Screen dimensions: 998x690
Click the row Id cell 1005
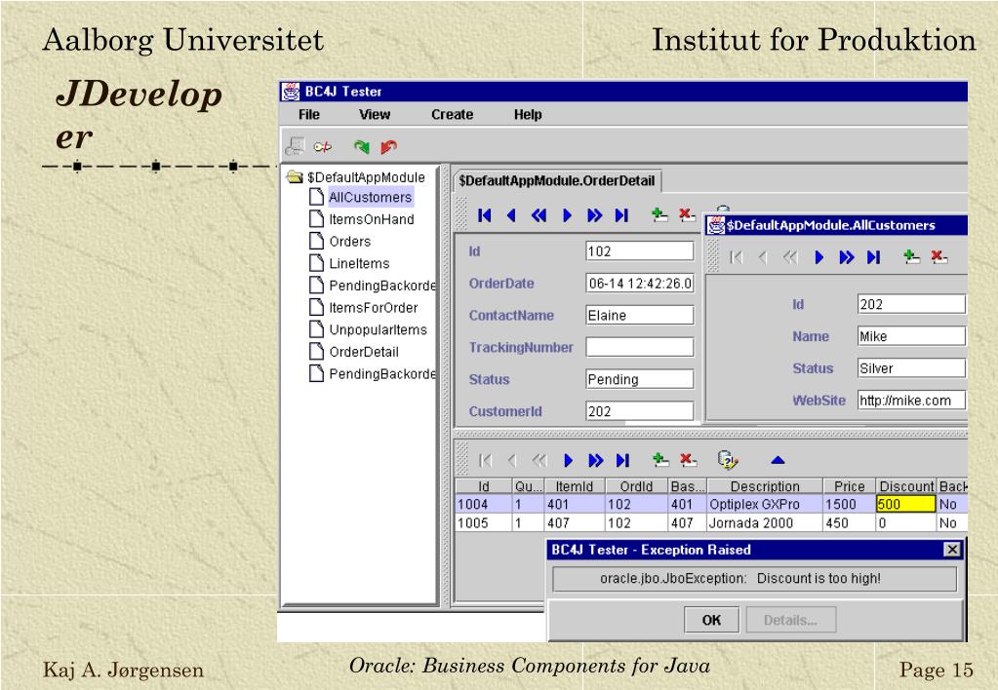click(x=484, y=522)
